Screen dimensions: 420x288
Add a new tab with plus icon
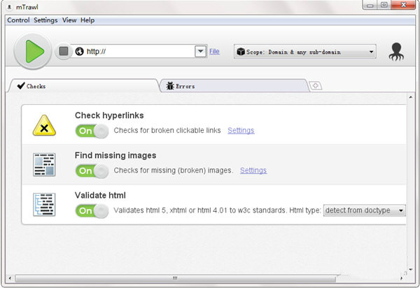click(316, 86)
